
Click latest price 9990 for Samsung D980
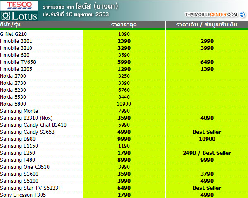(124, 139)
